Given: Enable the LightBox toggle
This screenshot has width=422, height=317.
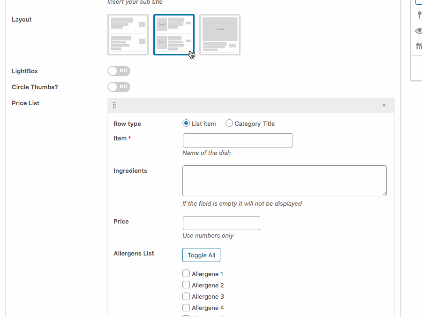Looking at the screenshot, I should (x=119, y=71).
